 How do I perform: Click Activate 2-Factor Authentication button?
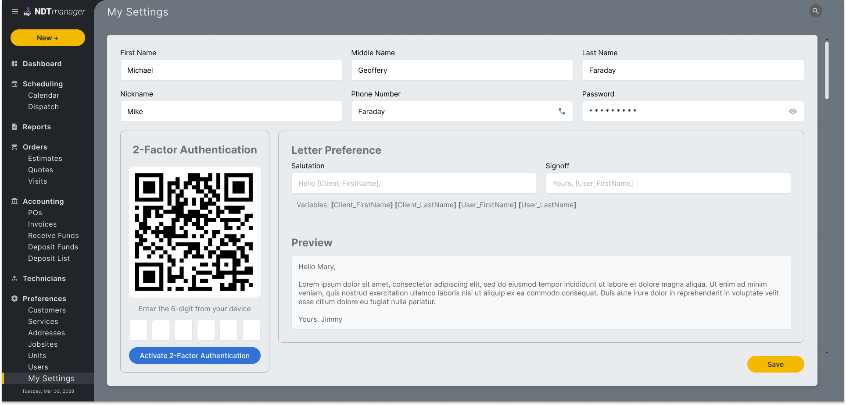point(195,355)
